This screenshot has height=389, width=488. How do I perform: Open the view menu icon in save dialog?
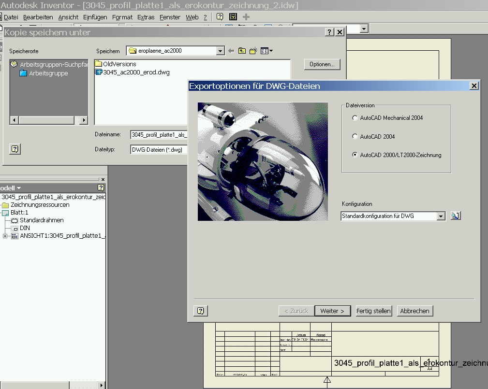pos(266,51)
